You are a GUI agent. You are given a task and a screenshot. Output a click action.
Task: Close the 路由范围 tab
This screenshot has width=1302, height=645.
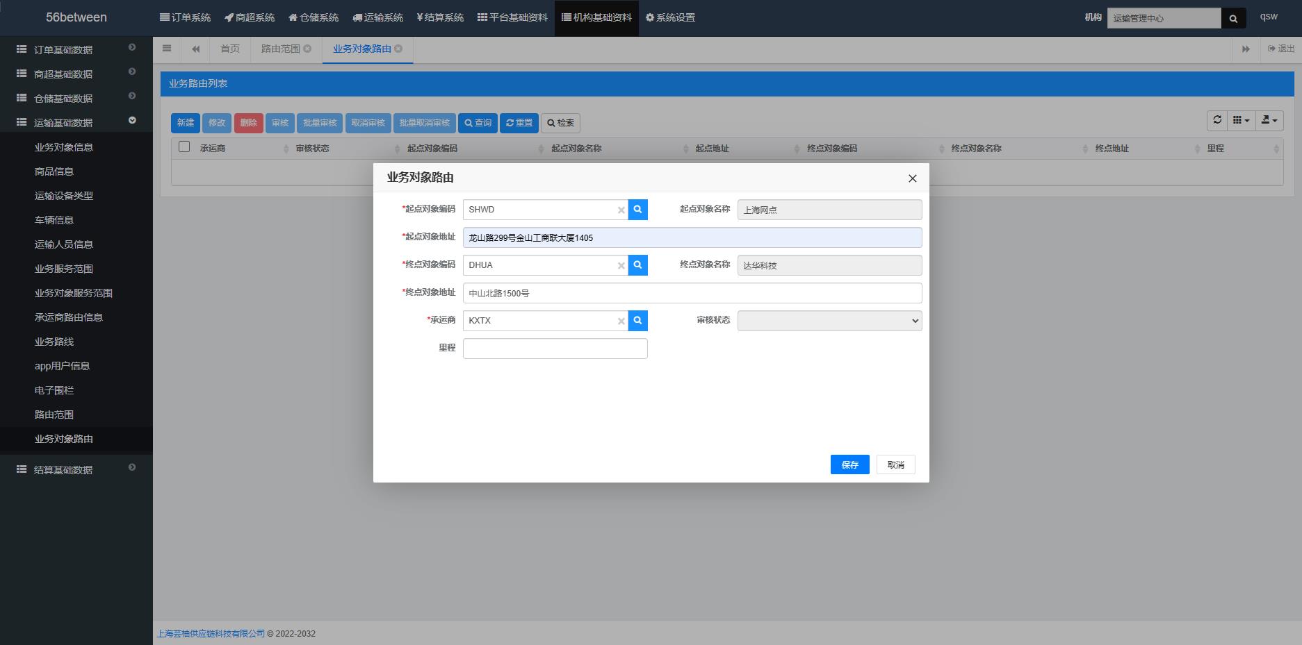(307, 49)
